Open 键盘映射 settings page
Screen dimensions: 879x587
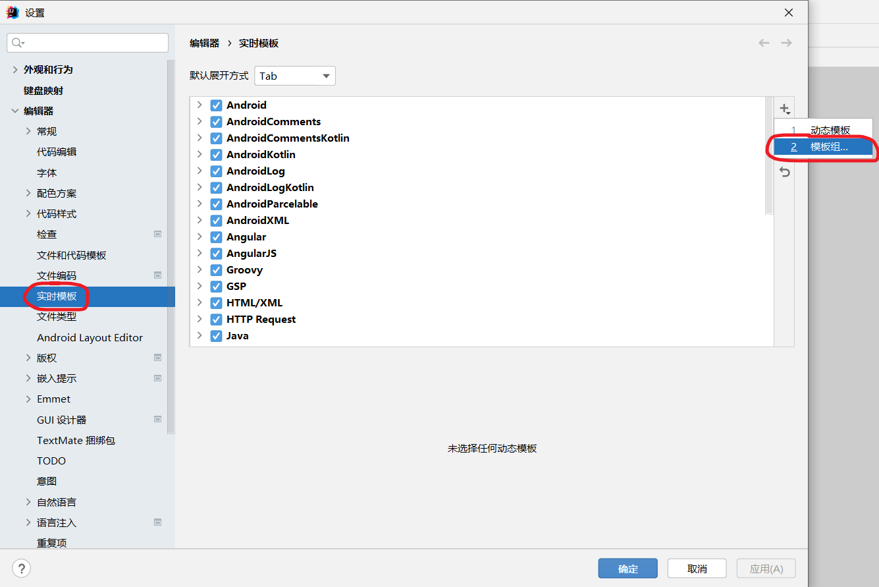coord(43,90)
